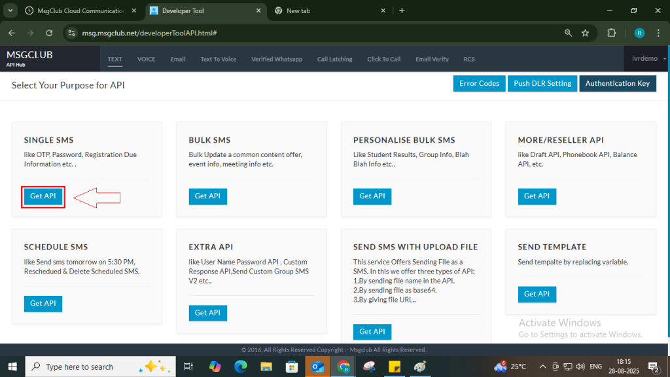The width and height of the screenshot is (670, 377).
Task: Open Microsoft Store from the taskbar
Action: coord(292,367)
